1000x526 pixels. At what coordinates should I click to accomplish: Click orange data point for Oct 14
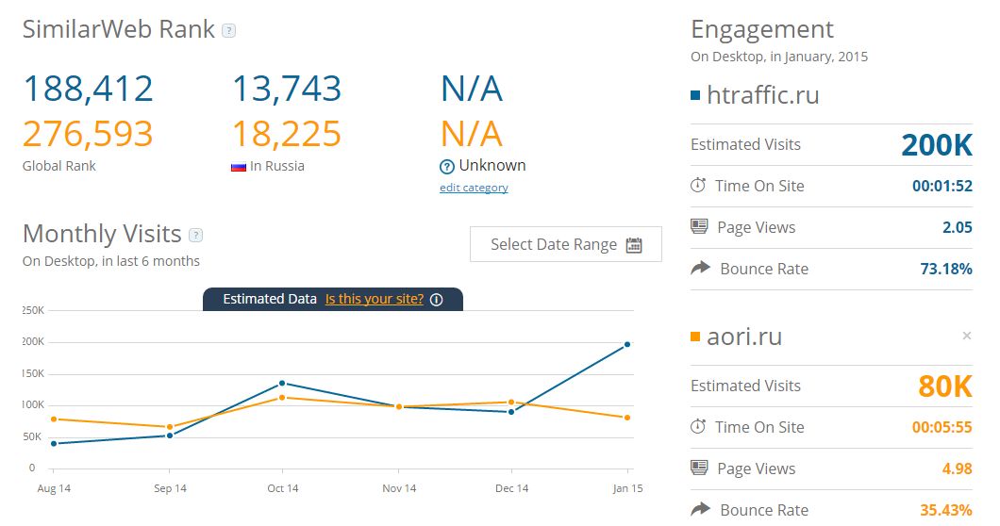click(x=282, y=397)
